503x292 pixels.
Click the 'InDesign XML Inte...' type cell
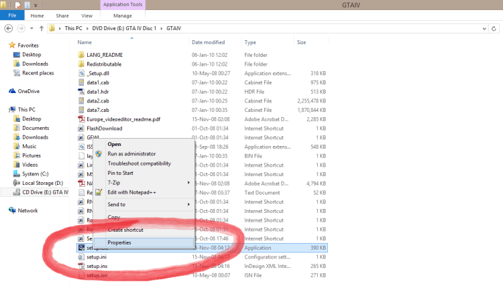(267, 266)
